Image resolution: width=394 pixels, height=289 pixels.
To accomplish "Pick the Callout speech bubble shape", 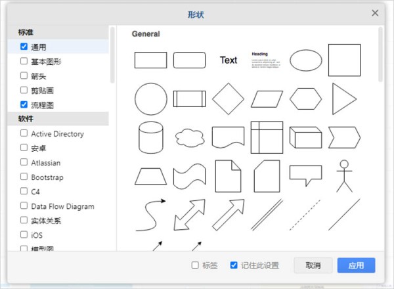I will (305, 175).
